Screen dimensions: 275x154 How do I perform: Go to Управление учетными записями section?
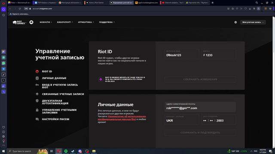pos(59,111)
